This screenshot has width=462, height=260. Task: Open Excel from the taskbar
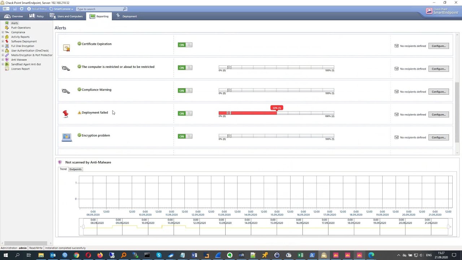point(300,255)
